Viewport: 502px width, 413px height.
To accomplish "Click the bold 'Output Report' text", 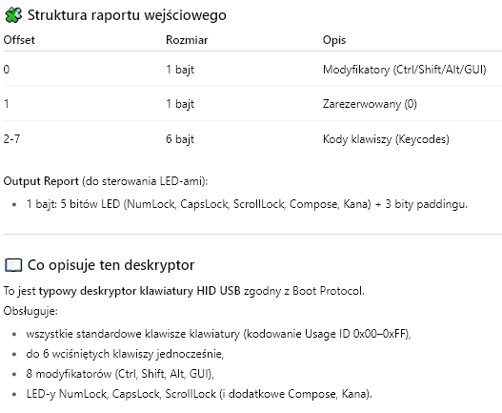I will 41,181.
